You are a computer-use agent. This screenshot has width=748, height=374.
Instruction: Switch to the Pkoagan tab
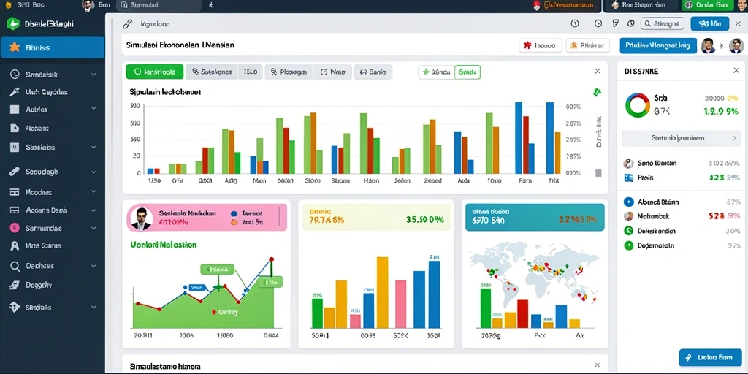coord(289,72)
